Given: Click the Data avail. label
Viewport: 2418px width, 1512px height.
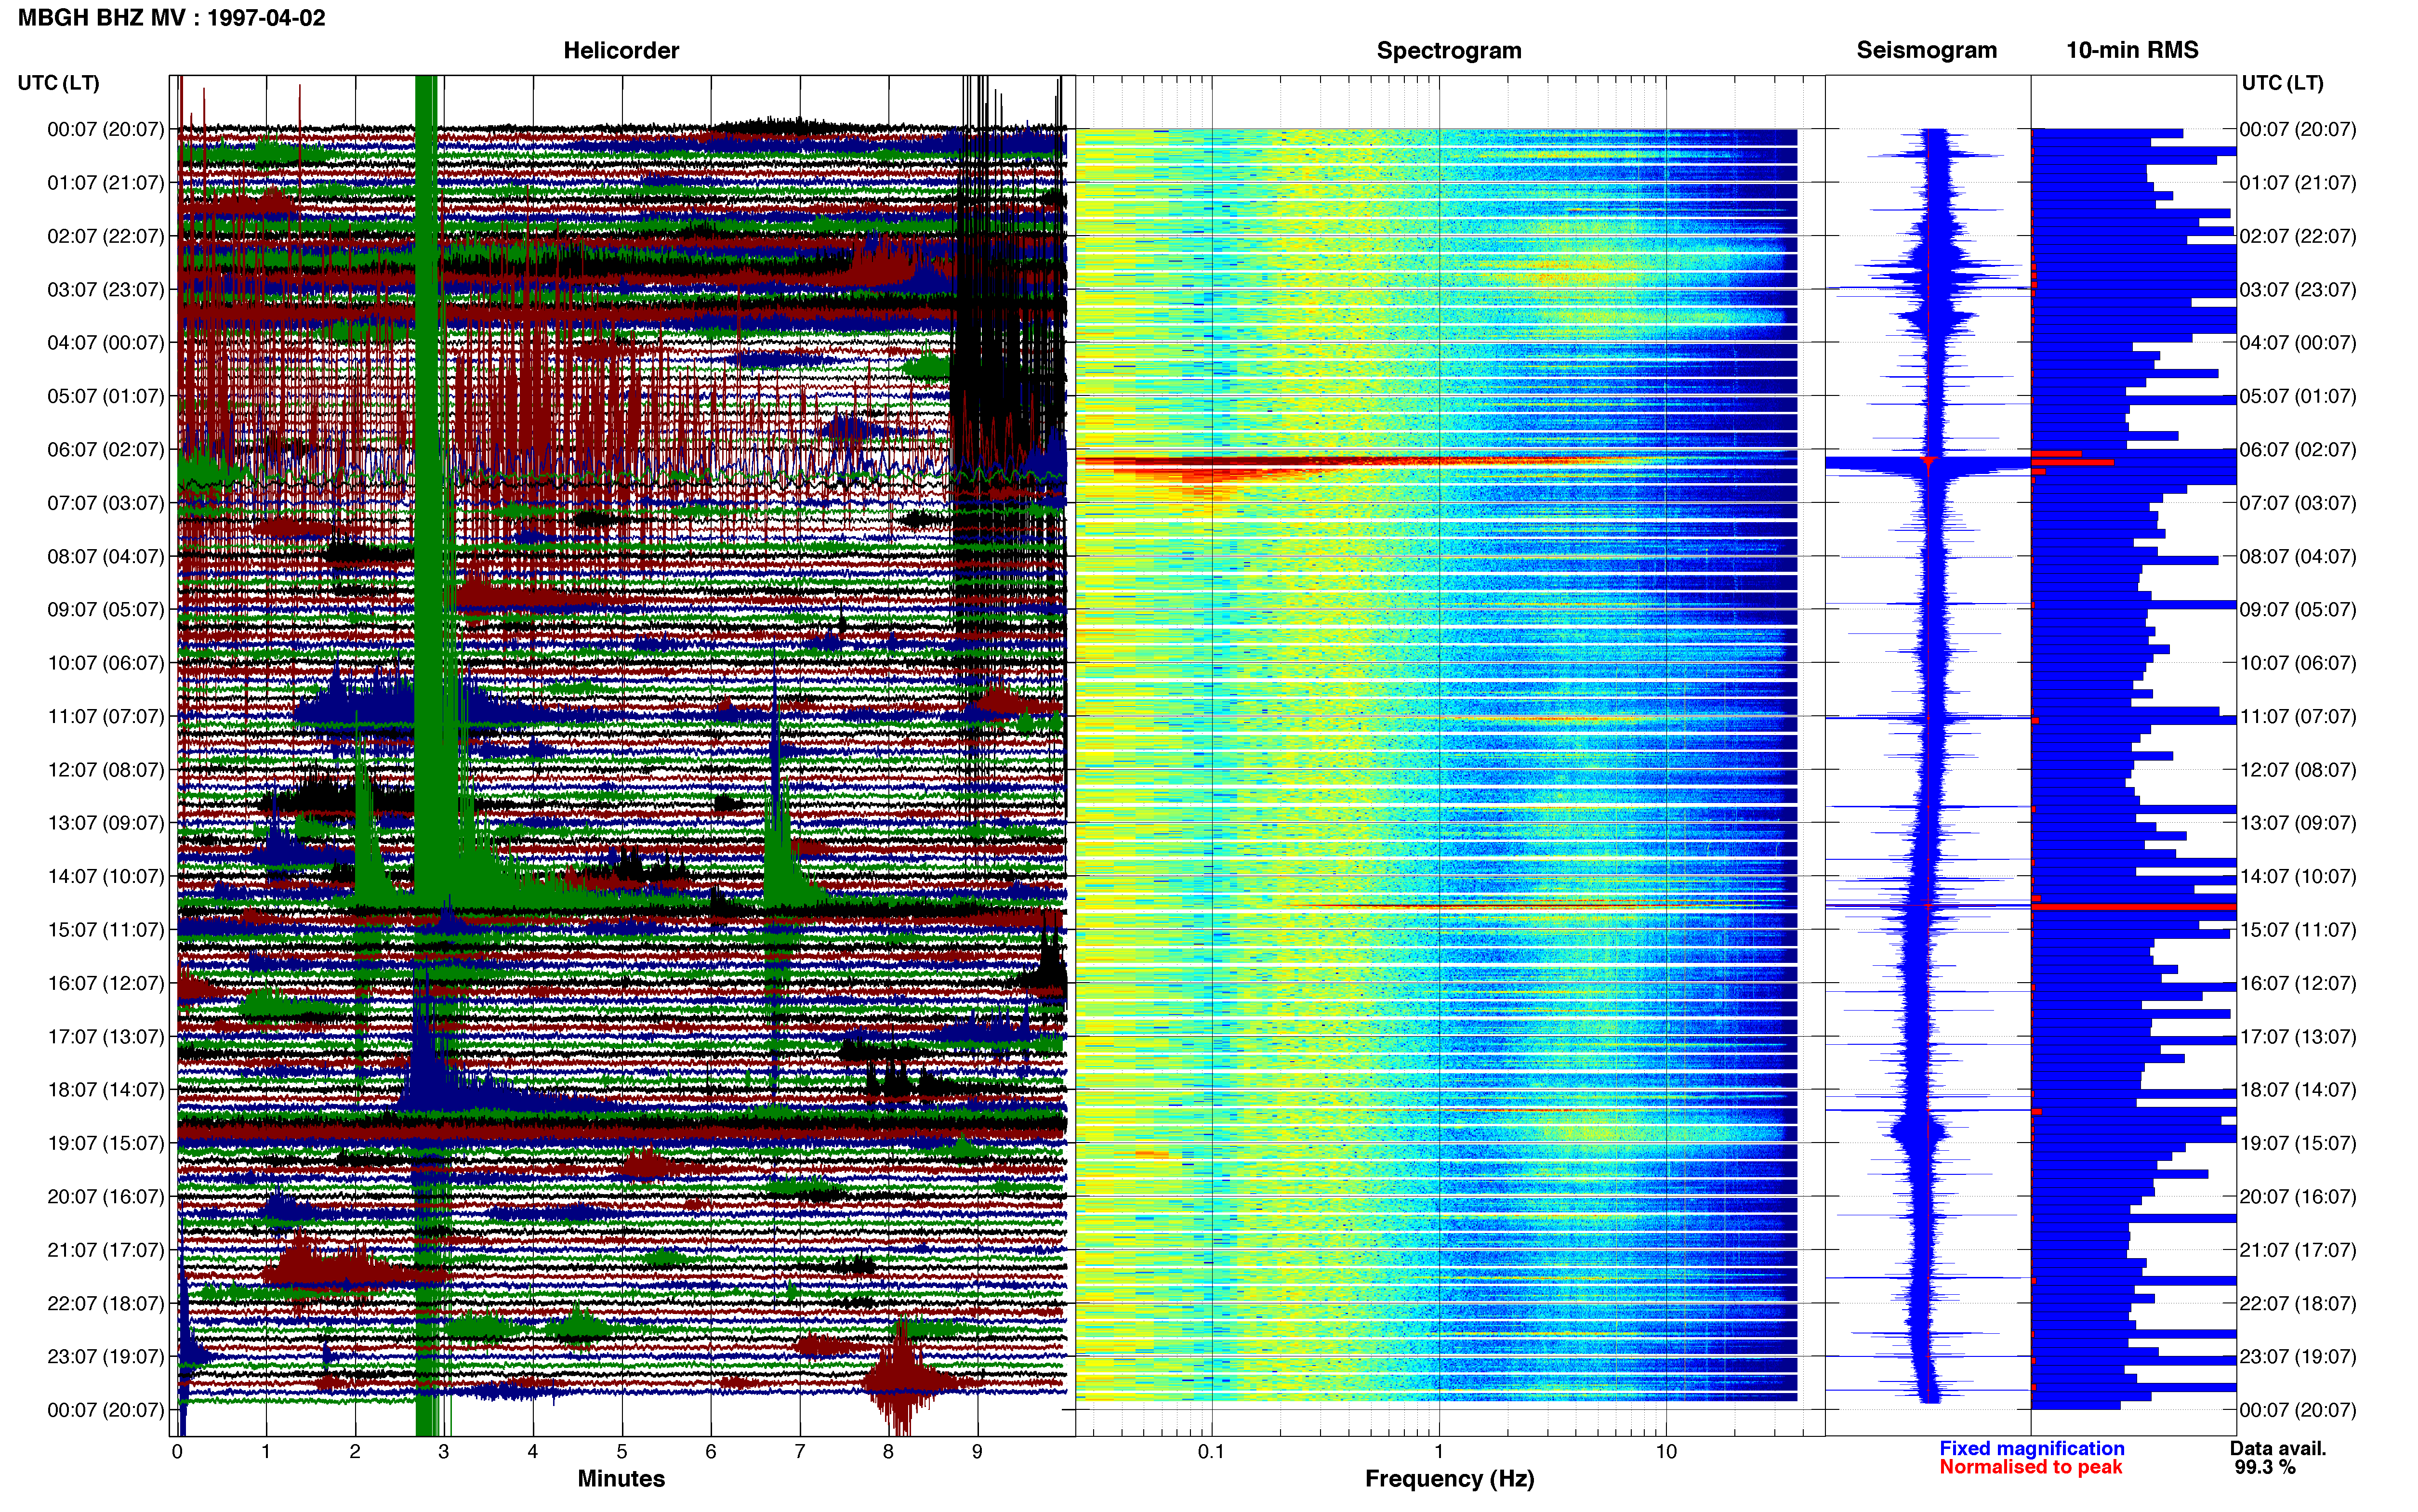Looking at the screenshot, I should point(2278,1448).
